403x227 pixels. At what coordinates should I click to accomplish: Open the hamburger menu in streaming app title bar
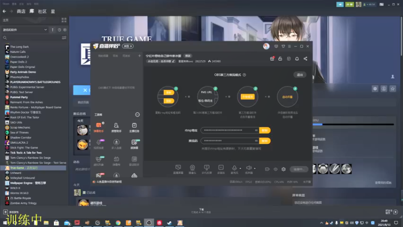[289, 46]
